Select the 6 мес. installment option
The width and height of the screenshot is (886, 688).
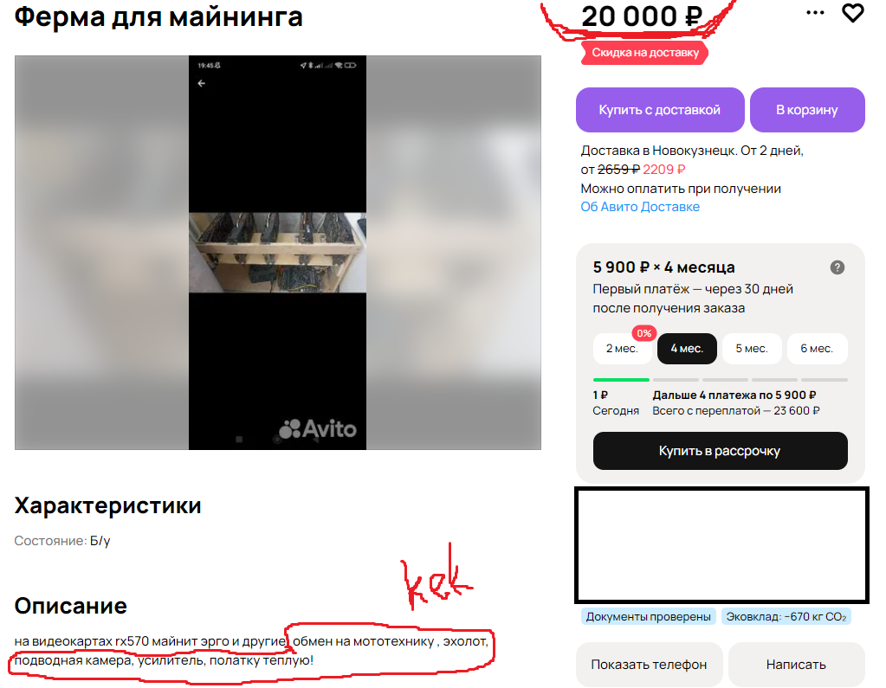(x=817, y=349)
